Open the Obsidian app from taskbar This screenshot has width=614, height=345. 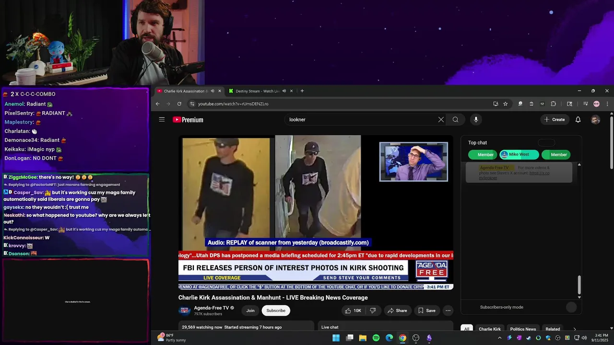(429, 338)
